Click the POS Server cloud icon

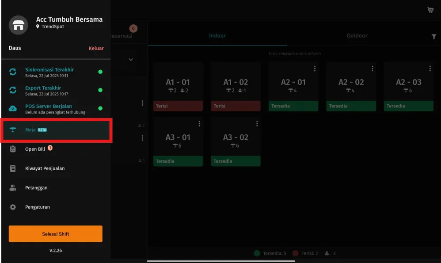tap(13, 109)
